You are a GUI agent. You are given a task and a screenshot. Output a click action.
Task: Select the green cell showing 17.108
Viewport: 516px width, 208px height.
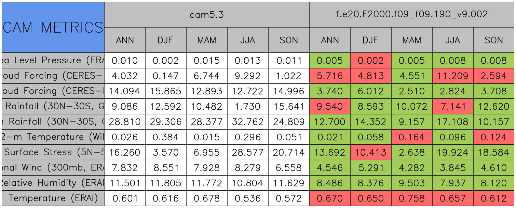point(453,122)
